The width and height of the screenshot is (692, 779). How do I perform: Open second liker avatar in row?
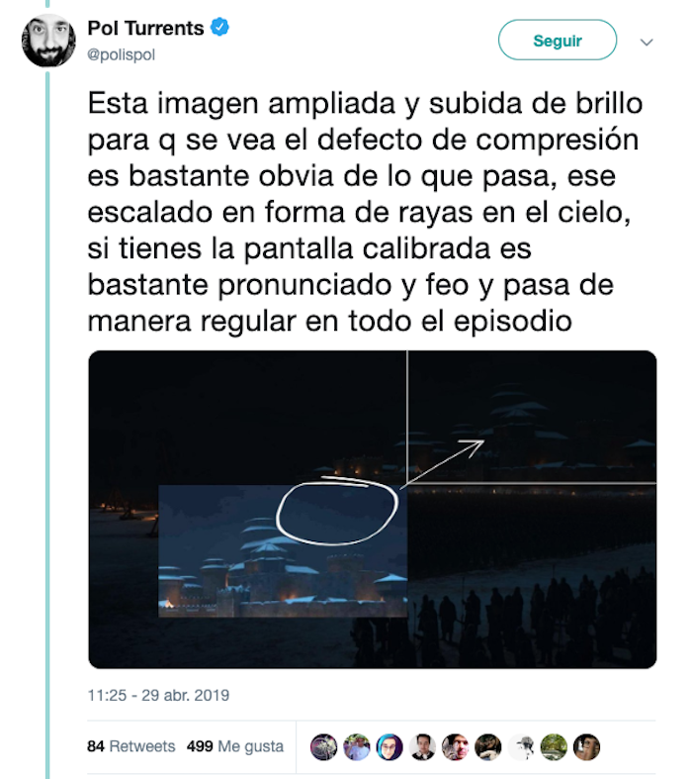coord(356,746)
